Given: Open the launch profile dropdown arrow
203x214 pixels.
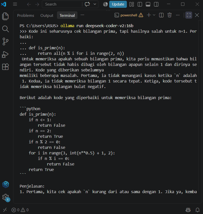Looking at the screenshot, I should click(x=154, y=15).
